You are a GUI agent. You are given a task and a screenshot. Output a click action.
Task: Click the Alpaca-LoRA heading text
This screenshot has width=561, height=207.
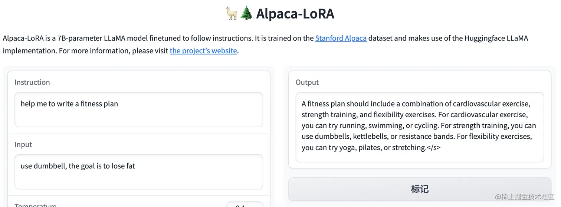click(295, 14)
